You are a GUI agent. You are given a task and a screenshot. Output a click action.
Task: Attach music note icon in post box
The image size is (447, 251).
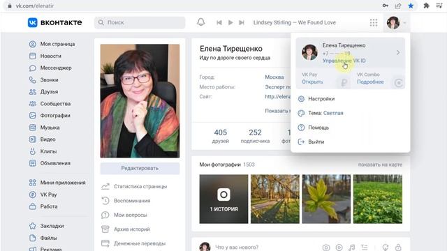pyautogui.click(x=352, y=248)
